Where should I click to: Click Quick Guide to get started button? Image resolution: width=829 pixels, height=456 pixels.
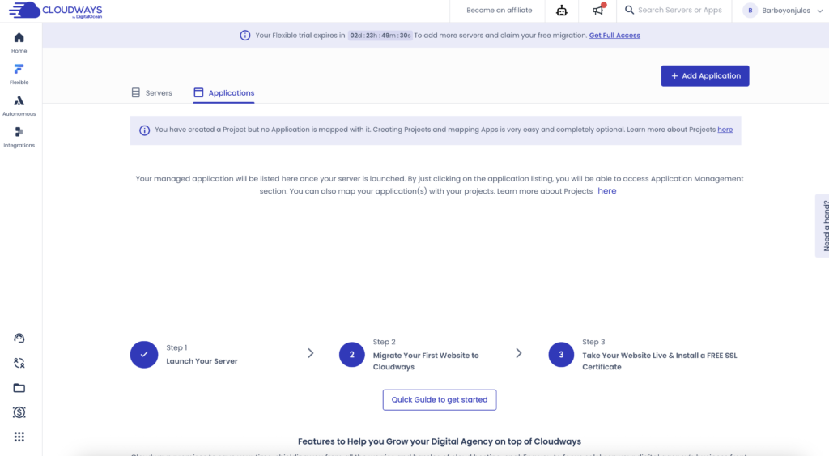click(x=440, y=400)
